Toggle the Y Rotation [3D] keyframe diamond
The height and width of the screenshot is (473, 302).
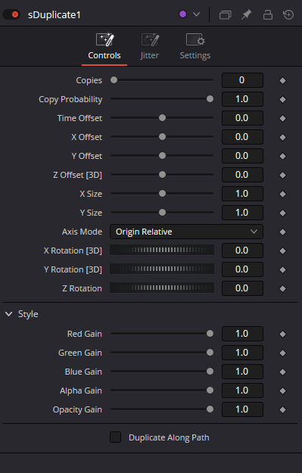pyautogui.click(x=282, y=270)
